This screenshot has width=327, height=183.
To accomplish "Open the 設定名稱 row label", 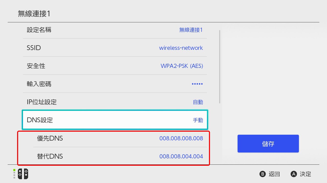I will 39,30.
